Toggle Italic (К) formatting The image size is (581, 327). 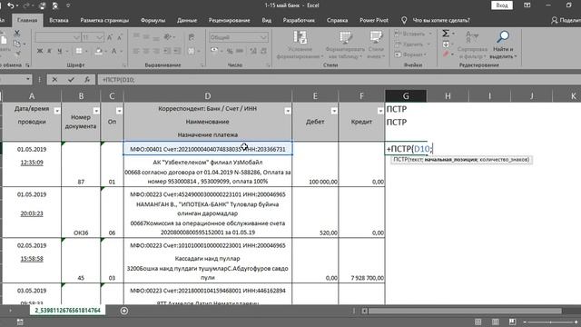tap(49, 51)
